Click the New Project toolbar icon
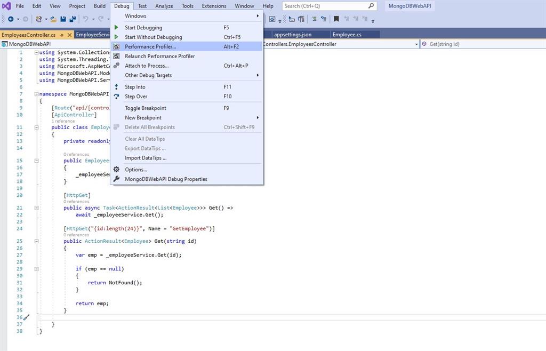This screenshot has height=351, width=546. click(x=38, y=19)
